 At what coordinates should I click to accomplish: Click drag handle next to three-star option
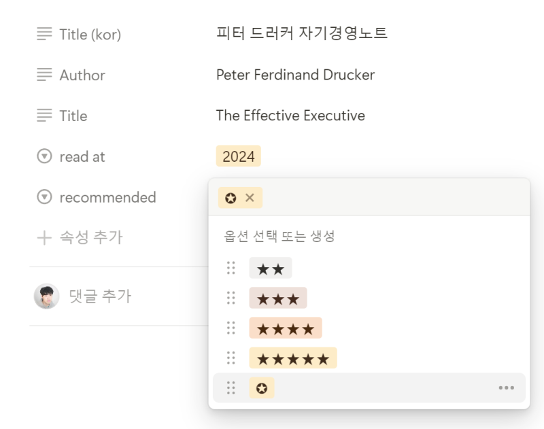(231, 298)
